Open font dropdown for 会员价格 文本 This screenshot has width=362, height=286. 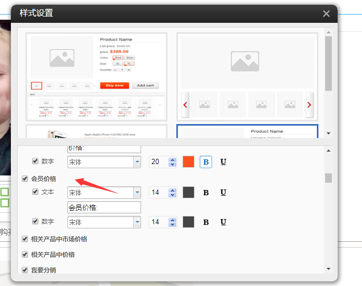tap(137, 193)
